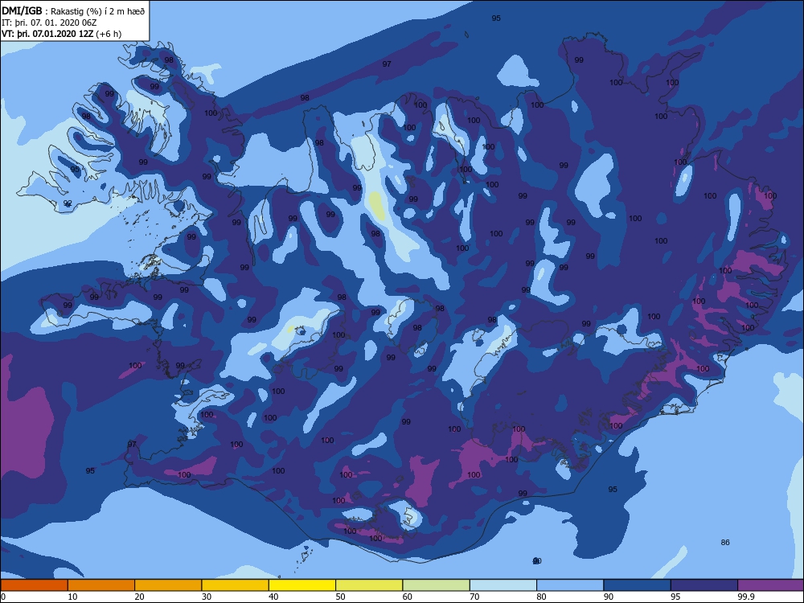Click the title text 'DMI/IGB : Rakastig (%)'
The width and height of the screenshot is (804, 603).
click(53, 11)
